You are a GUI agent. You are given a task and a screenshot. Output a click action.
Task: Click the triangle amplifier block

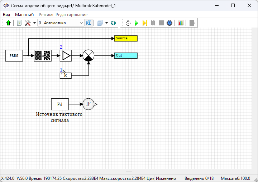[66, 56]
